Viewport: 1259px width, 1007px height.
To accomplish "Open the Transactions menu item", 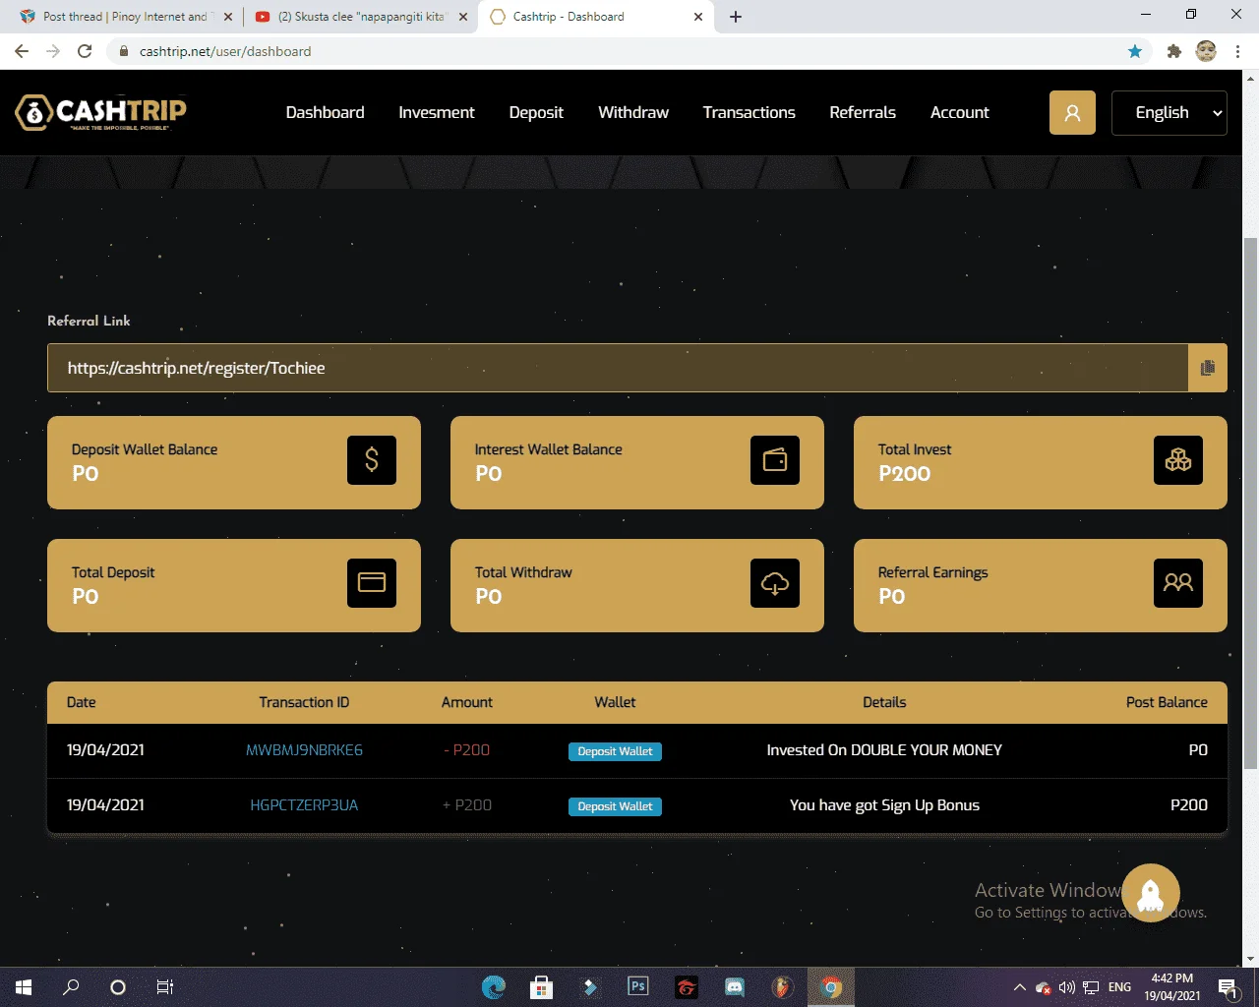I will point(749,112).
